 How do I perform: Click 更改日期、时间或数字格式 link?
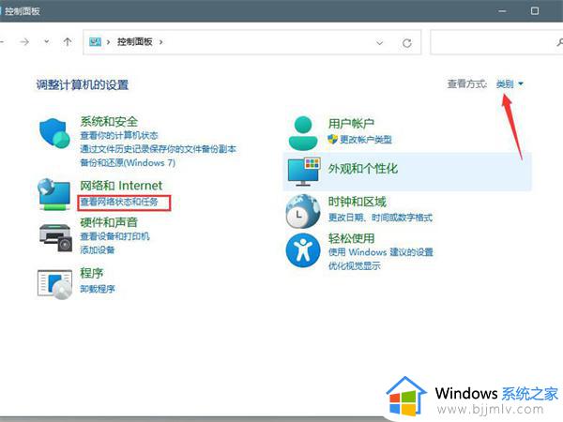[380, 218]
